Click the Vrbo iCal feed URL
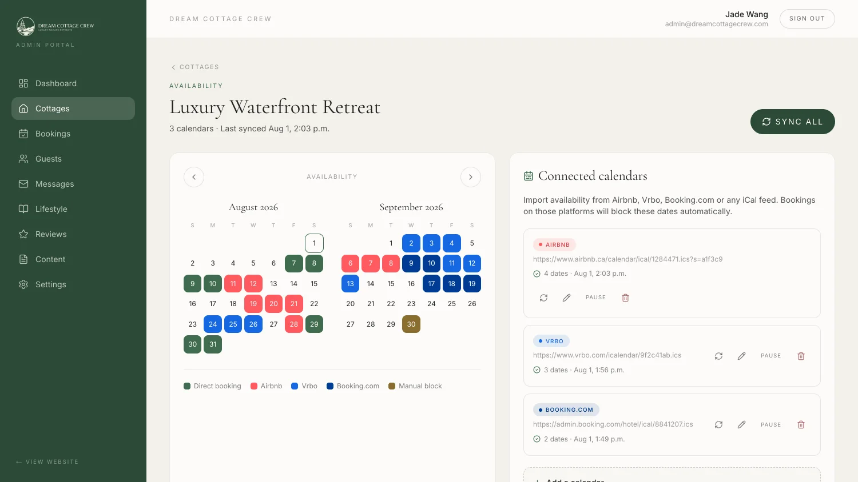Image resolution: width=858 pixels, height=482 pixels. (x=607, y=355)
